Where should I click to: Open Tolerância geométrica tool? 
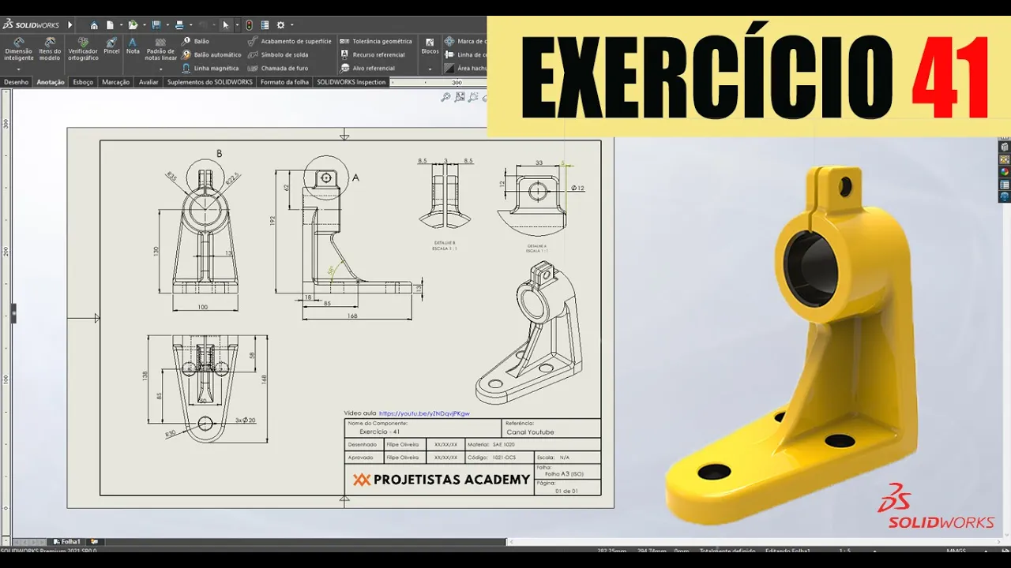(x=376, y=41)
